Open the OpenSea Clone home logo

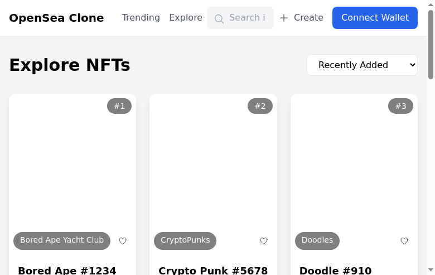[56, 18]
